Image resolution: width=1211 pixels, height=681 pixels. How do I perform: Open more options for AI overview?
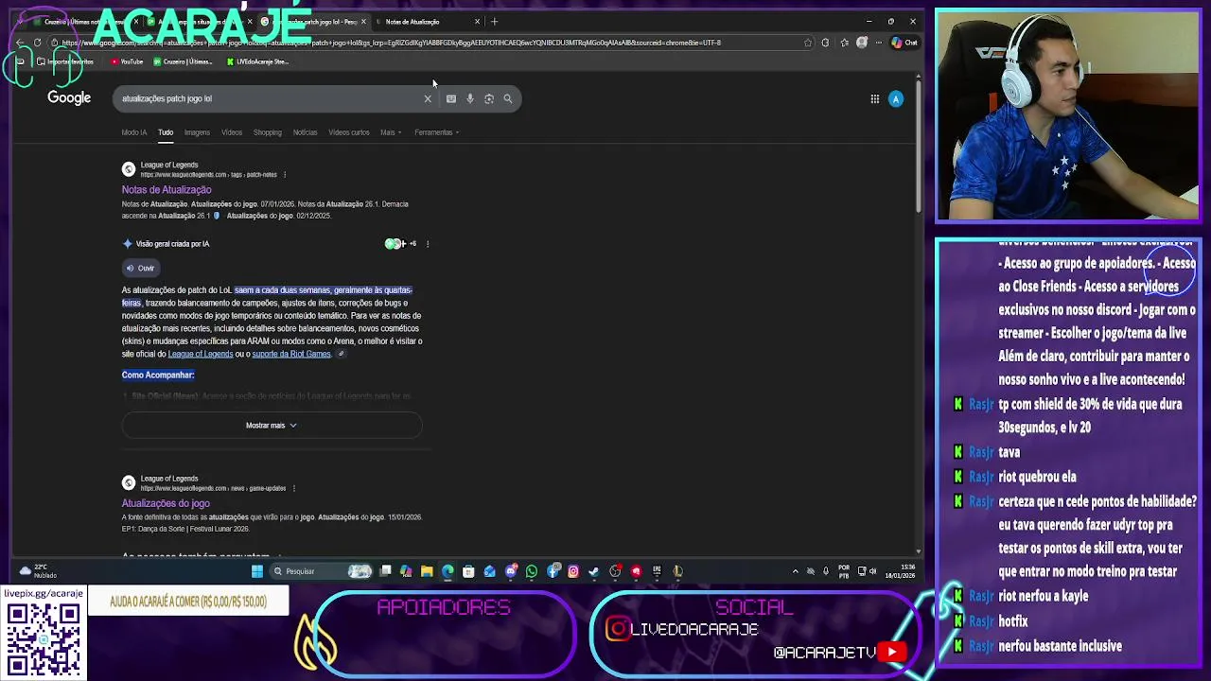(428, 244)
